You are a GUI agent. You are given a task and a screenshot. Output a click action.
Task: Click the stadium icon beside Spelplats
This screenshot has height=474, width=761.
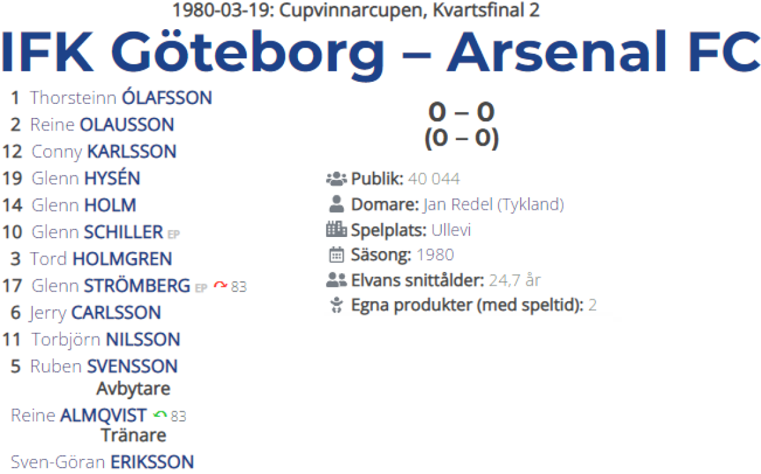(336, 230)
